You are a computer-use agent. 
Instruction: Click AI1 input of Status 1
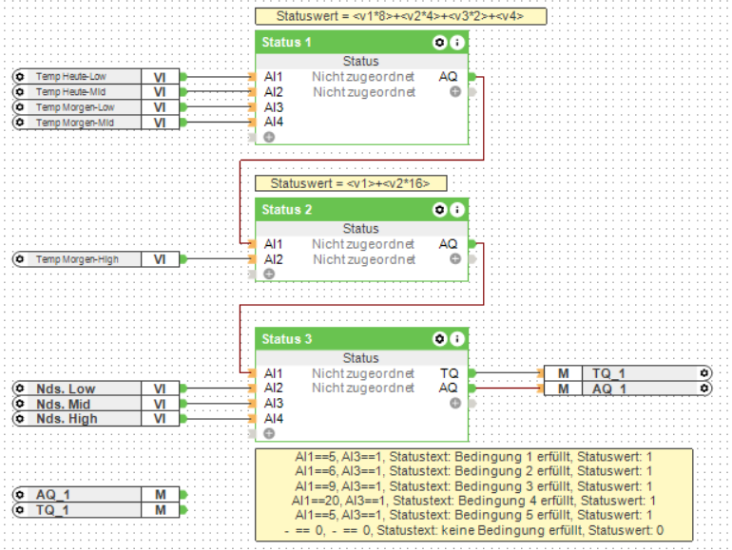tap(273, 77)
